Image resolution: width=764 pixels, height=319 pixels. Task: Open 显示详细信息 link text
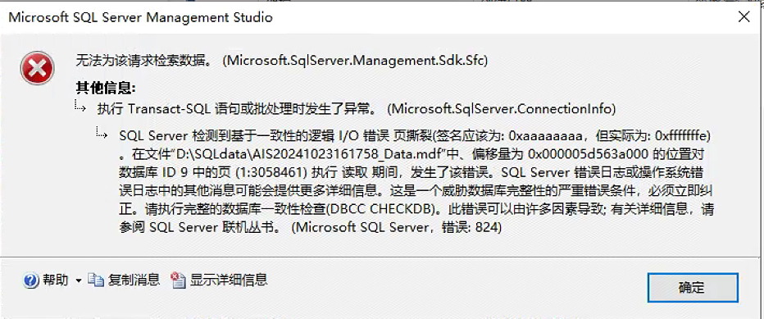click(229, 280)
